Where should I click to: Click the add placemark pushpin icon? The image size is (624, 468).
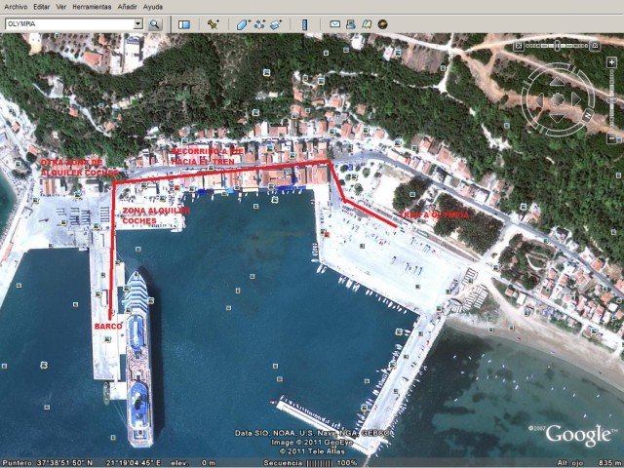tap(214, 23)
